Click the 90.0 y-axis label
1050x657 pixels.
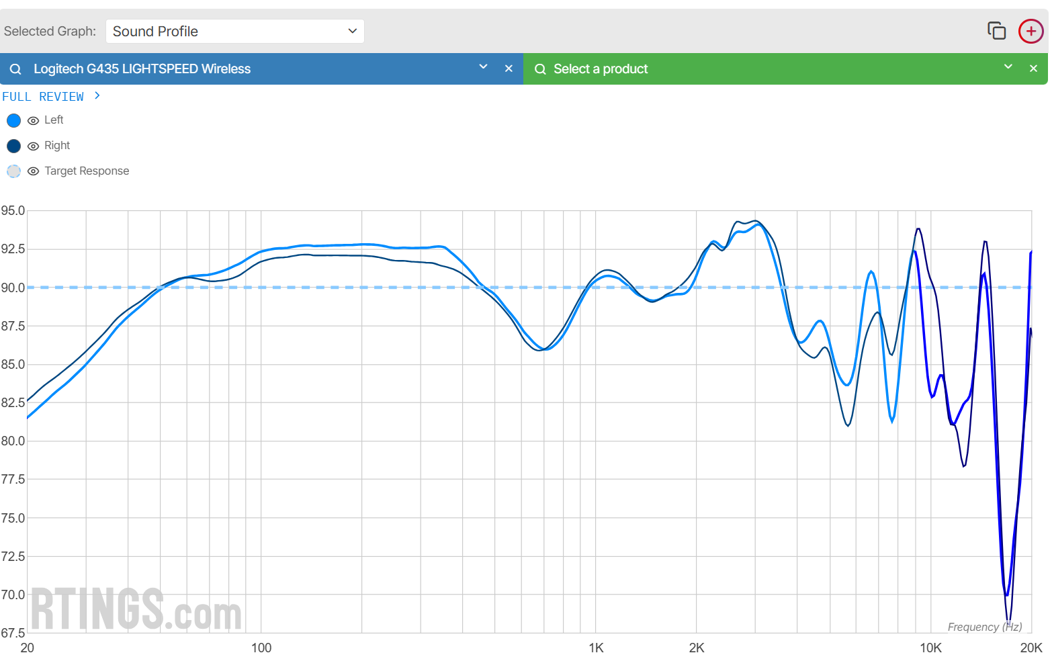pos(13,288)
